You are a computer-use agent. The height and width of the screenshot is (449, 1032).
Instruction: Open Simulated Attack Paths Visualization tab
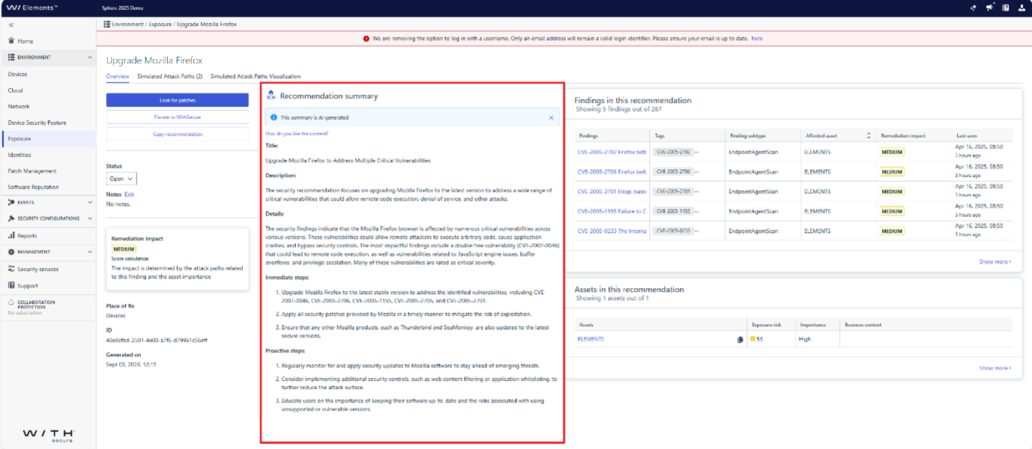256,76
